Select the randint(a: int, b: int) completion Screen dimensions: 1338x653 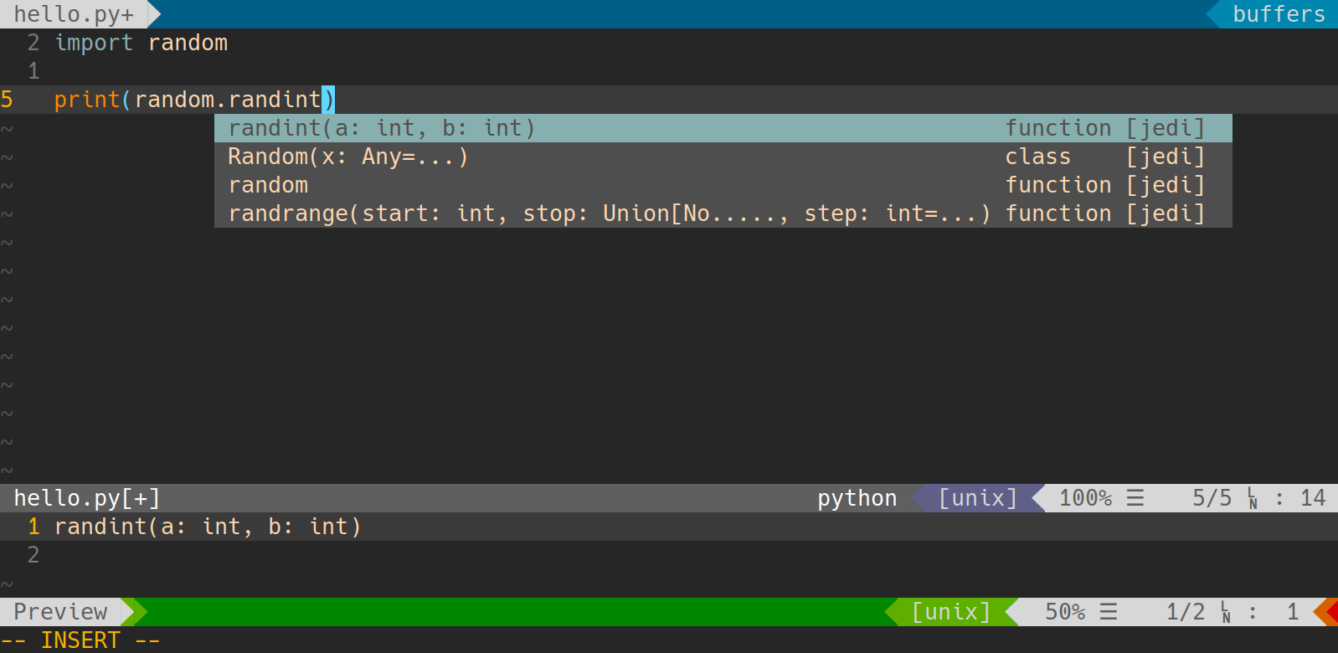point(381,128)
